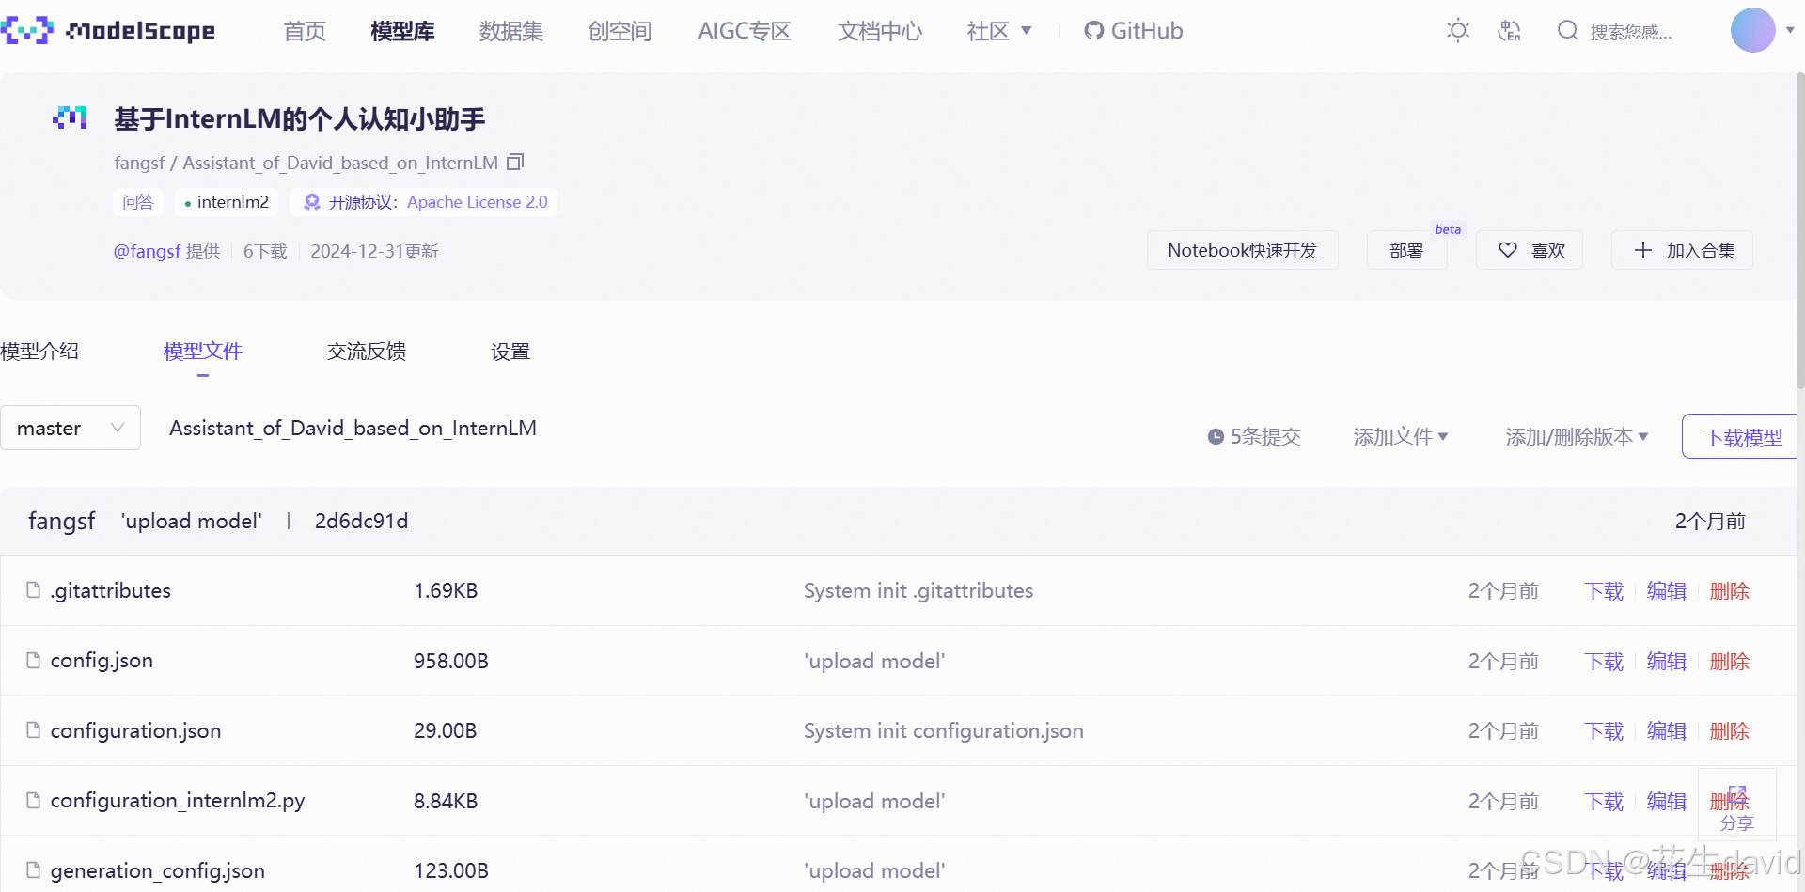Edit the config.json file
This screenshot has width=1805, height=892.
pyautogui.click(x=1667, y=662)
